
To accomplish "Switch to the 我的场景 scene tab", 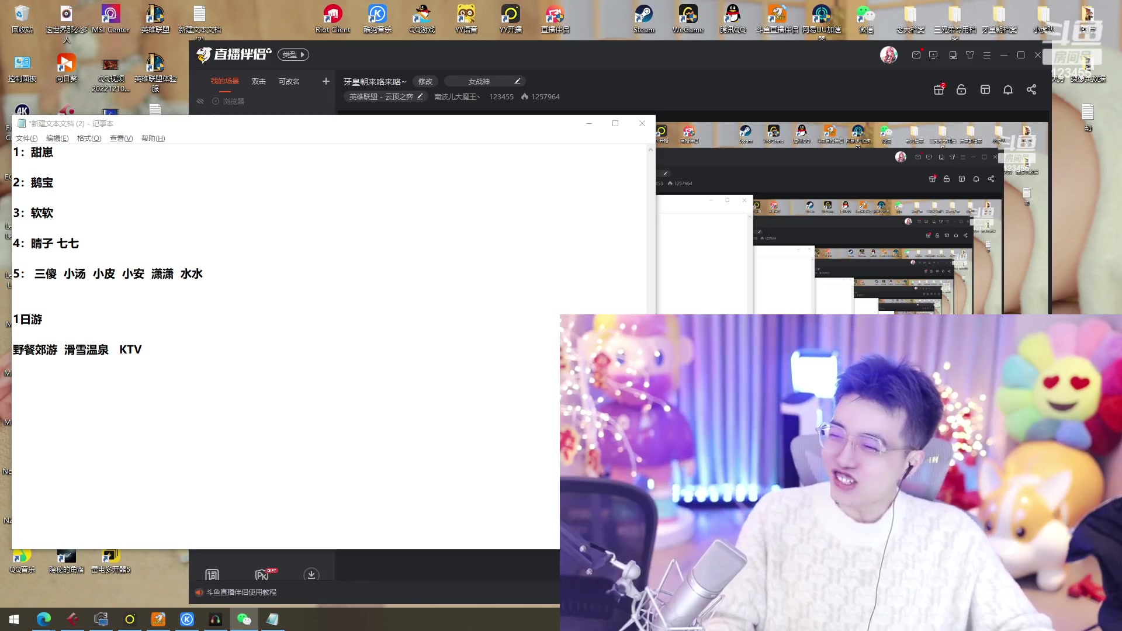I will [x=225, y=81].
